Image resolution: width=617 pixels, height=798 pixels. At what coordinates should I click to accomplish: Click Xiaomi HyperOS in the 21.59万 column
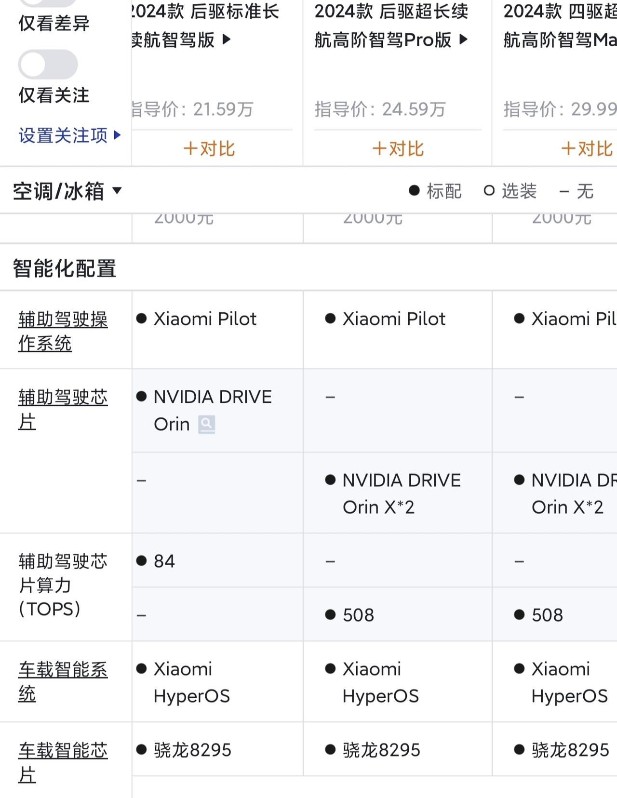(191, 682)
